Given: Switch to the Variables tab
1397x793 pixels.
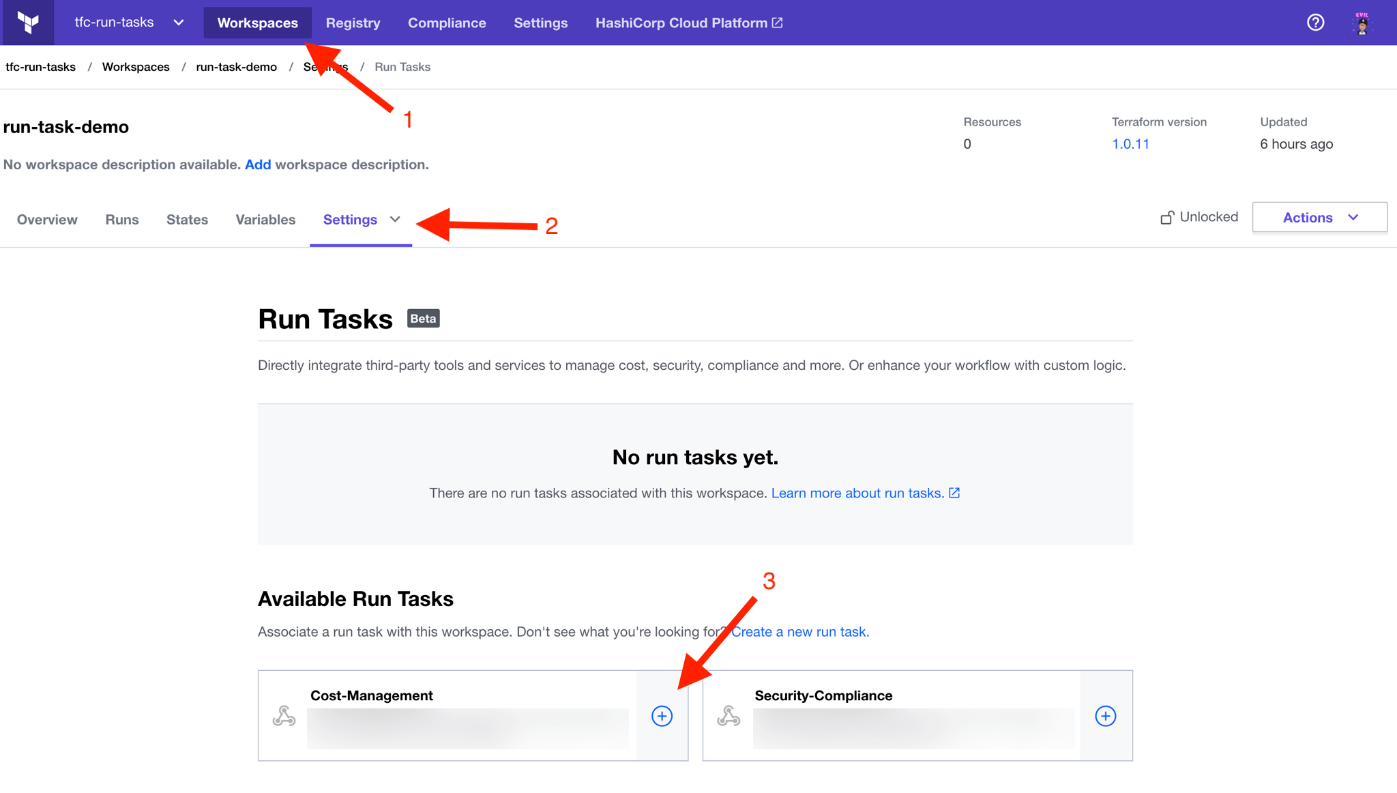Looking at the screenshot, I should pos(265,219).
